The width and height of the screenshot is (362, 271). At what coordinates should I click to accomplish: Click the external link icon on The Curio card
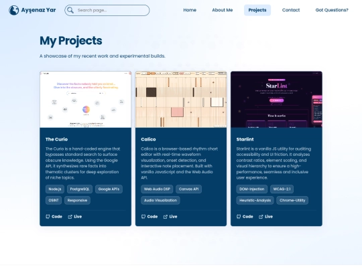point(70,217)
